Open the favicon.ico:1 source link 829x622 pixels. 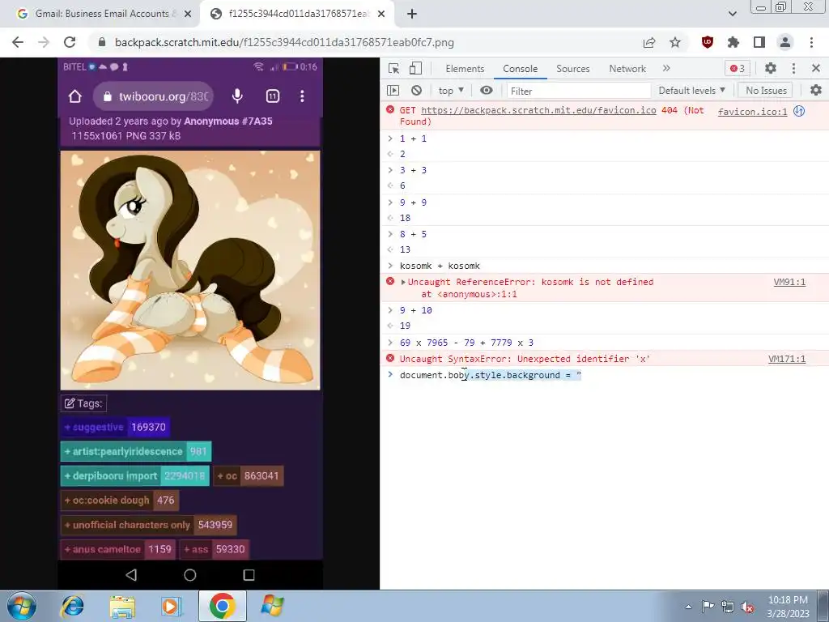click(x=752, y=112)
